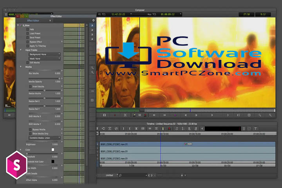Check the Save Preset box
This screenshot has height=188, width=282.
pyautogui.click(x=27, y=38)
